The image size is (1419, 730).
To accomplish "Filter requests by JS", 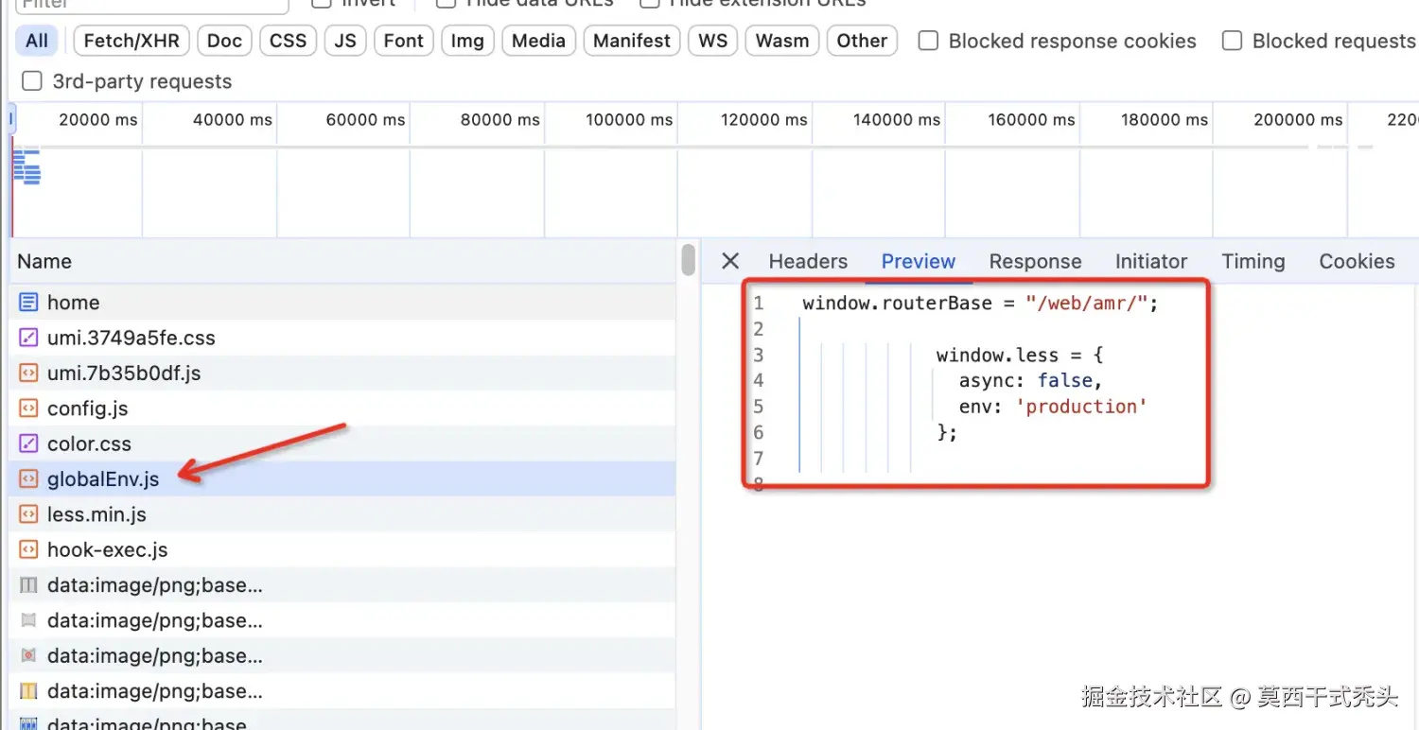I will 345,41.
